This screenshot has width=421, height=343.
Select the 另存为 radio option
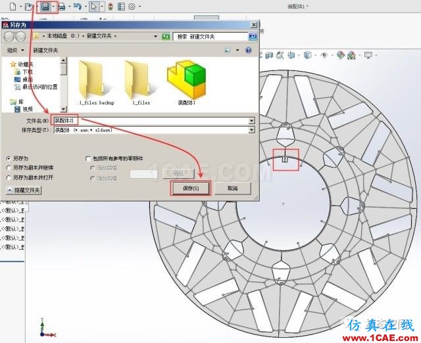[9, 159]
